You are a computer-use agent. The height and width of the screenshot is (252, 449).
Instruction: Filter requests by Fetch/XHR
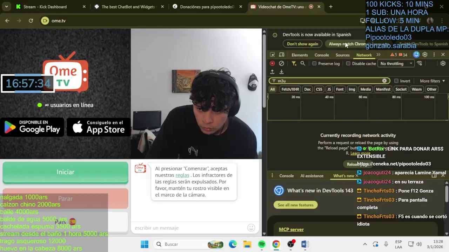[290, 89]
